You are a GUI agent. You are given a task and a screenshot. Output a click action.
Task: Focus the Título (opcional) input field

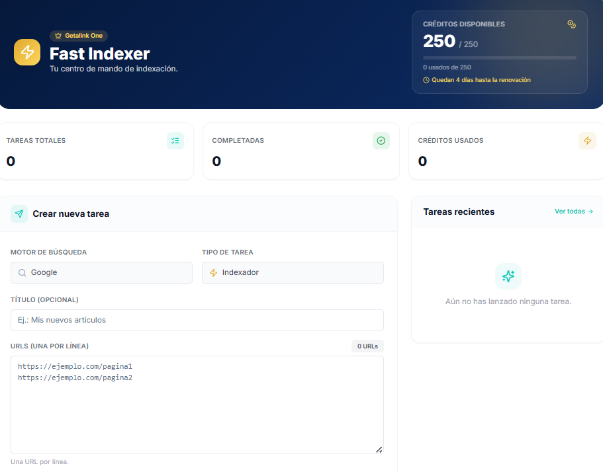pyautogui.click(x=197, y=321)
